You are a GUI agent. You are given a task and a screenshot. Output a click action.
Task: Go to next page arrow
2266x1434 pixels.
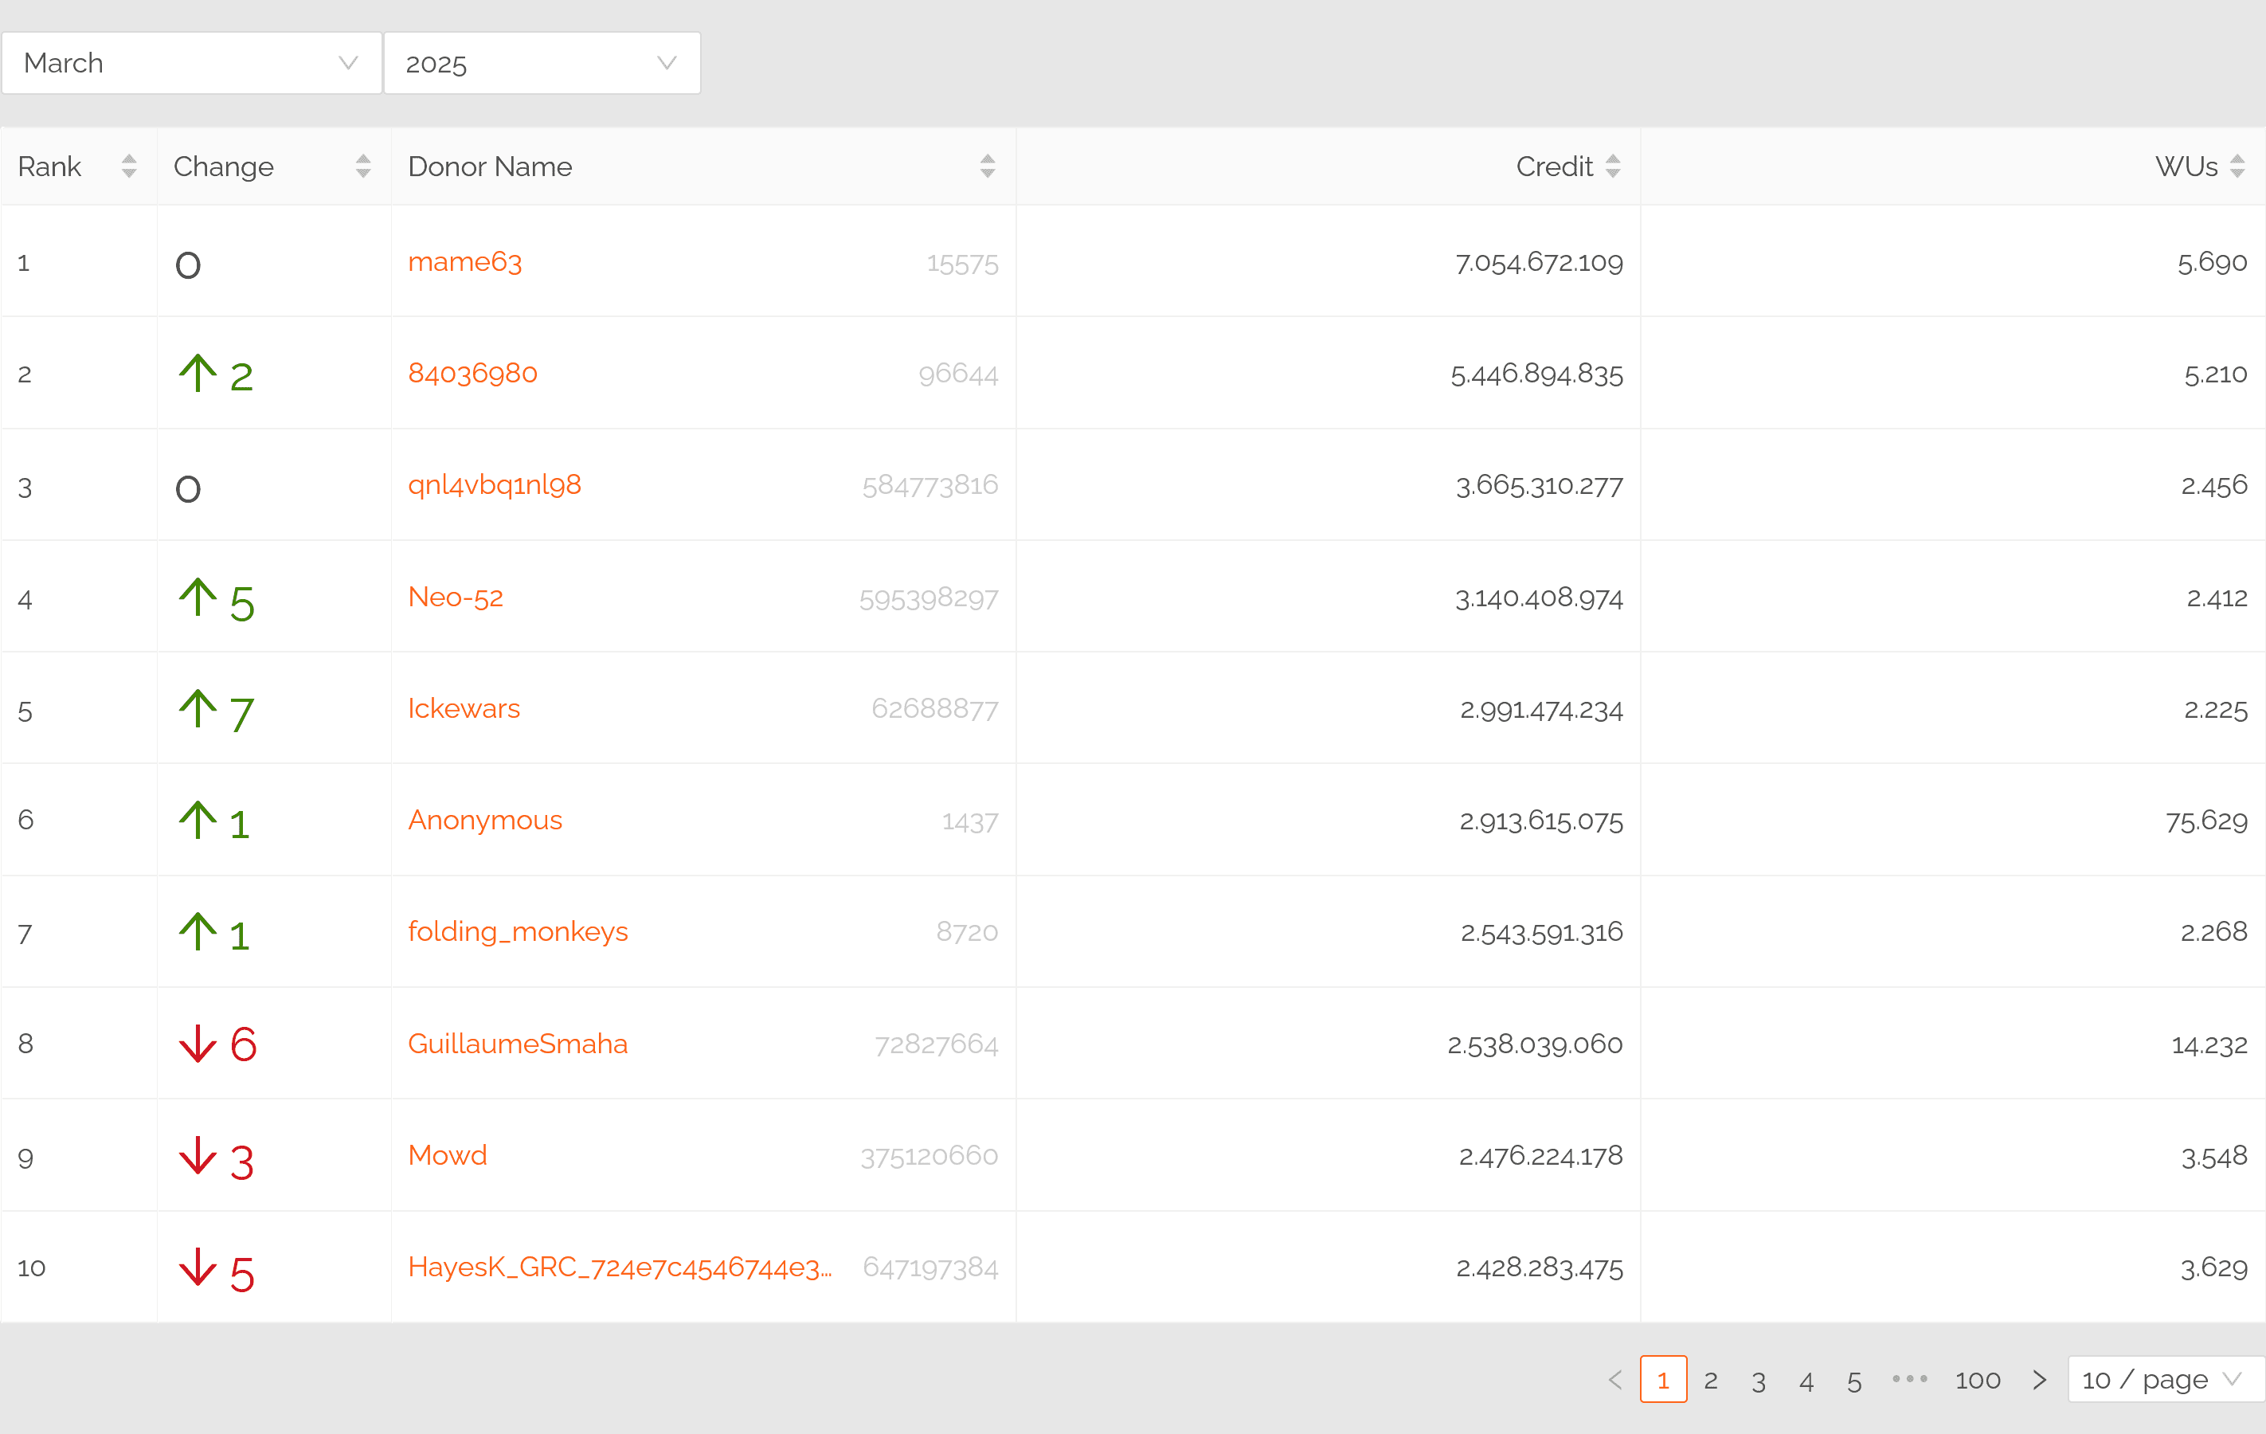click(2038, 1379)
